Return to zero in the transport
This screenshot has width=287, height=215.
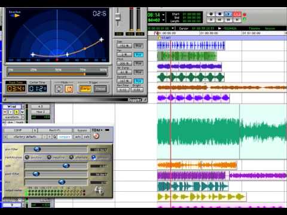pos(211,20)
